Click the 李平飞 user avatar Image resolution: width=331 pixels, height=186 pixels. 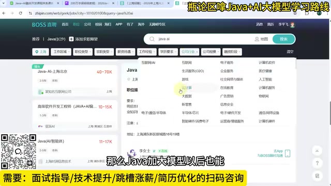click(x=292, y=25)
